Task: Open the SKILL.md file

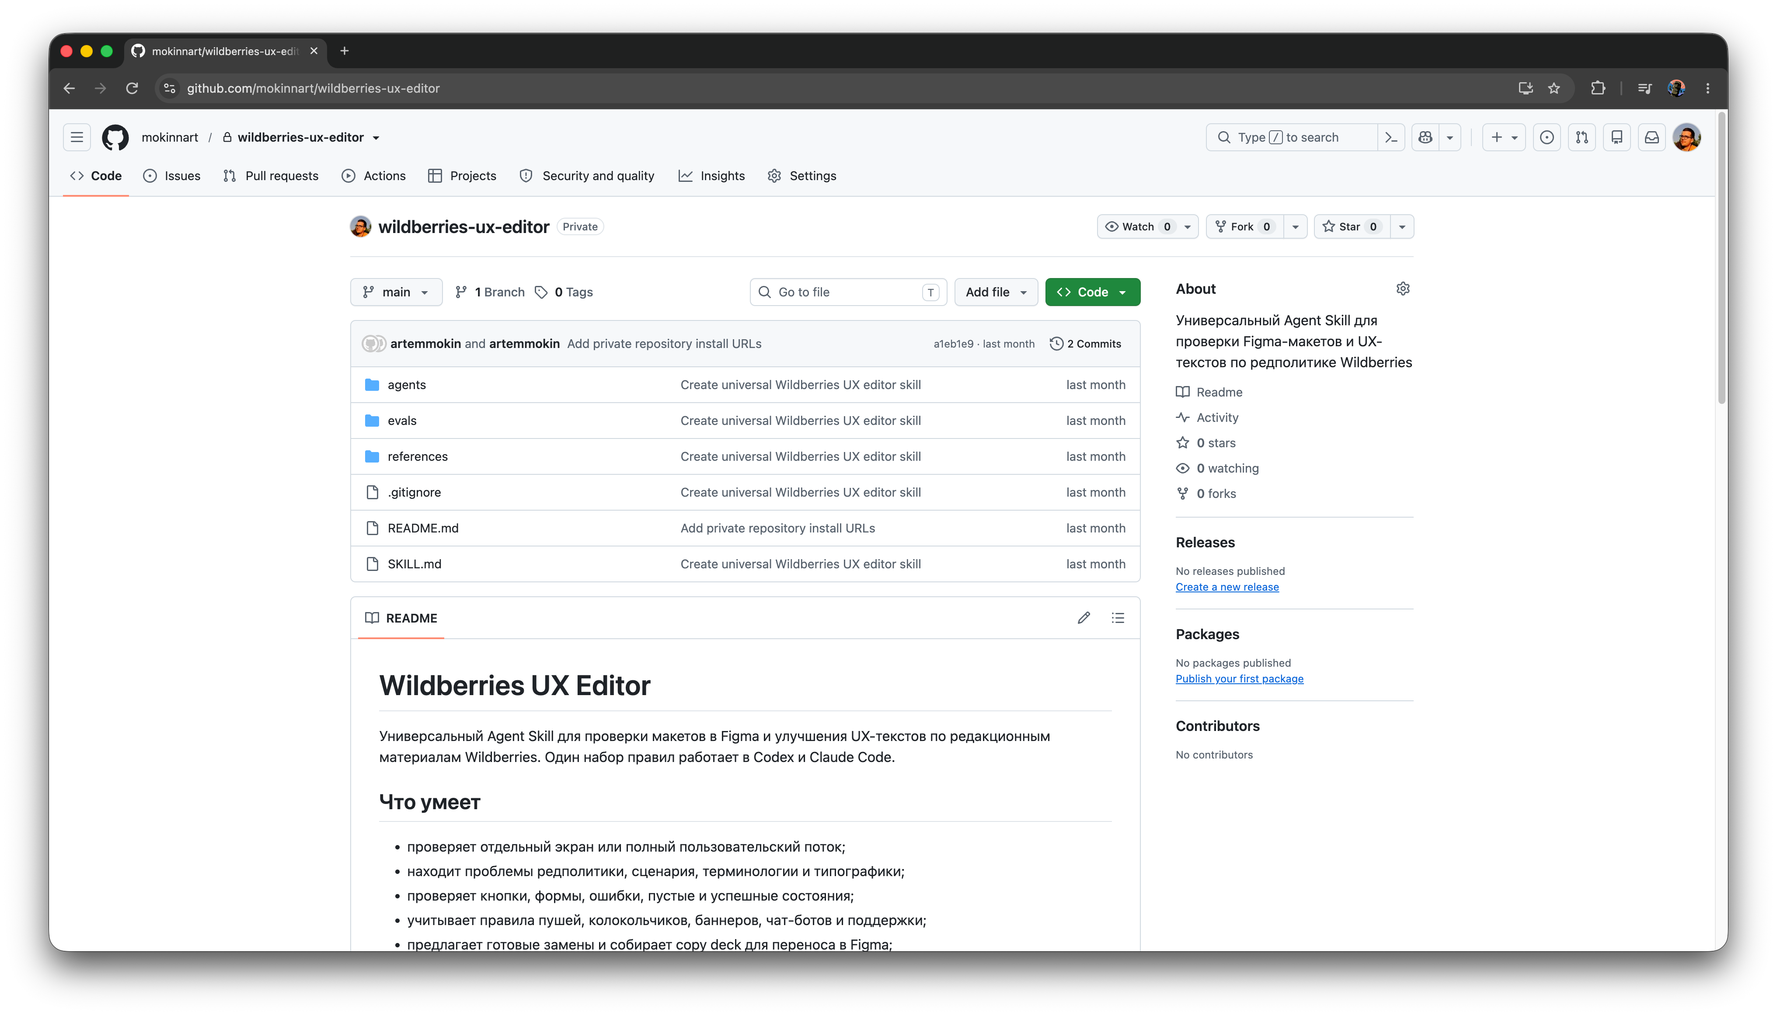Action: [415, 564]
